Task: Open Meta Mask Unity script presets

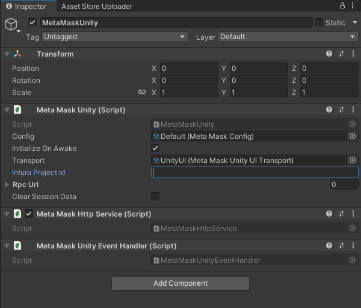Action: coord(341,109)
